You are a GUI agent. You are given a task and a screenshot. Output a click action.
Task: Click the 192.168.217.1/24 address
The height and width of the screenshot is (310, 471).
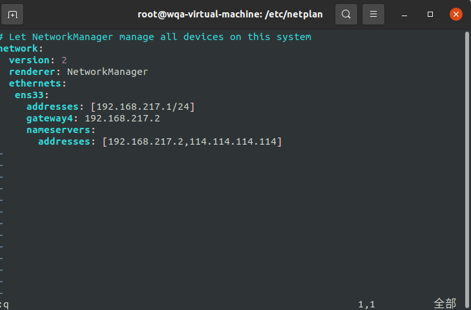coord(143,107)
